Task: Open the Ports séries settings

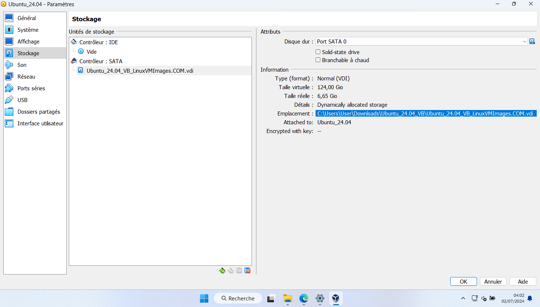Action: 35,88
